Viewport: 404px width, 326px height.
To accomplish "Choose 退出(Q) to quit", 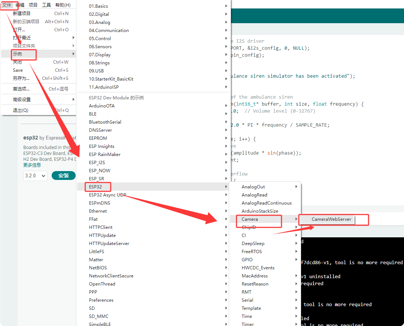I will [x=39, y=110].
